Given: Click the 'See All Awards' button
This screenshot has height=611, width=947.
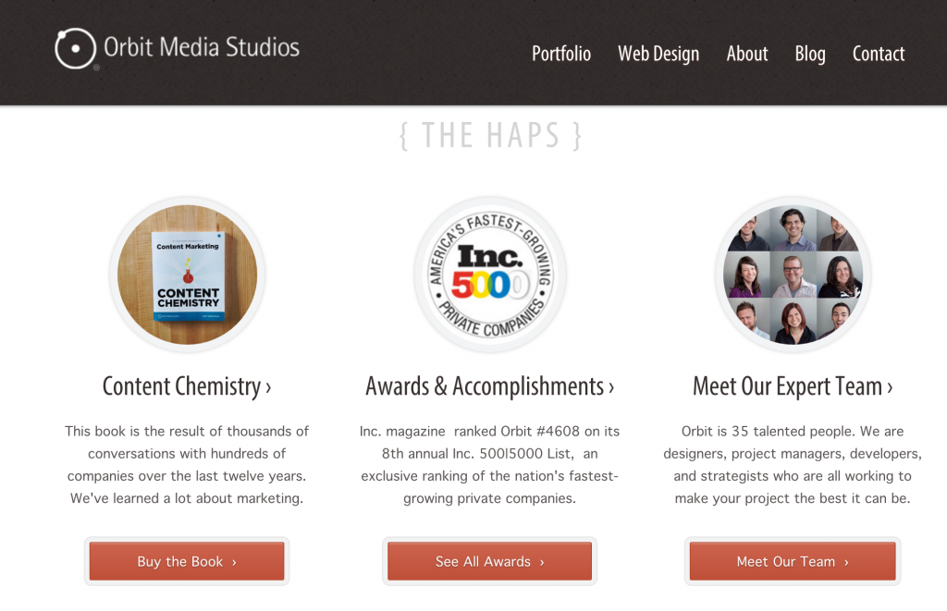Looking at the screenshot, I should [489, 560].
